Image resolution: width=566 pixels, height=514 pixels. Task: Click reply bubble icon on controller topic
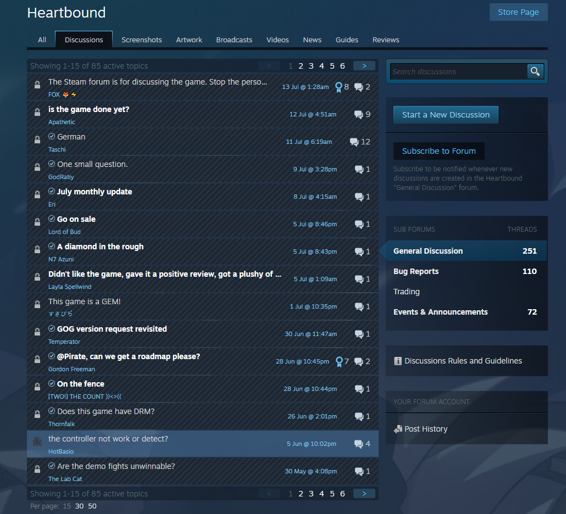[358, 444]
